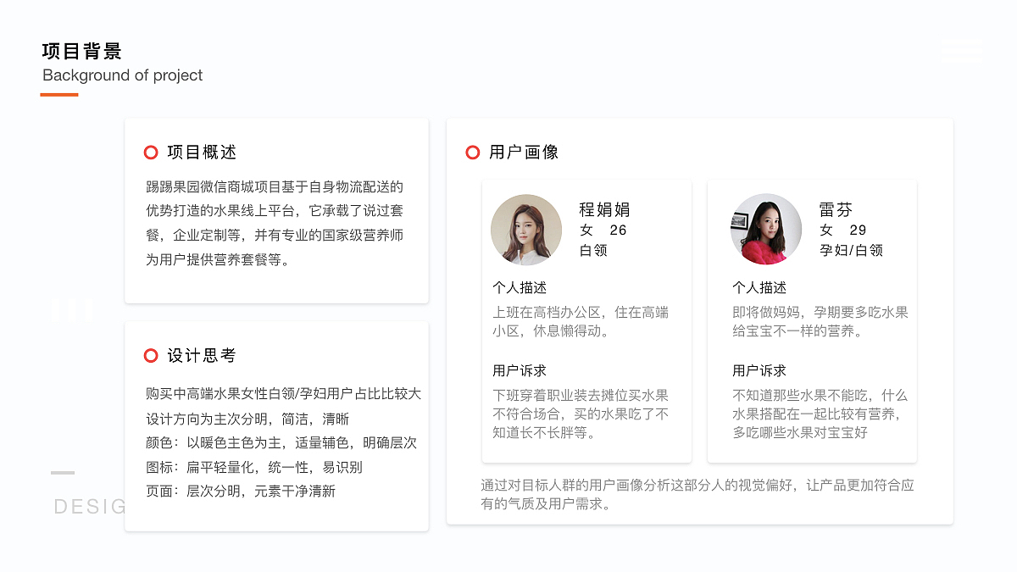Image resolution: width=1017 pixels, height=572 pixels.
Task: Toggle the 设计思考 card selection
Action: (x=276, y=424)
